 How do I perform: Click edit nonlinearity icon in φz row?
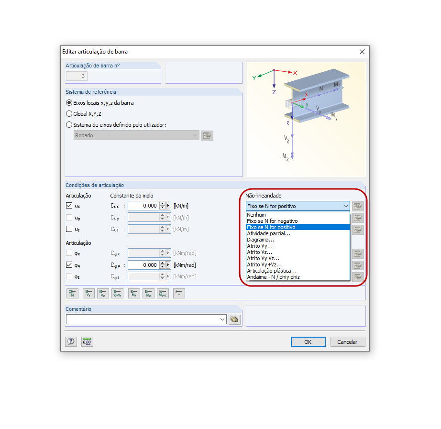(x=358, y=277)
